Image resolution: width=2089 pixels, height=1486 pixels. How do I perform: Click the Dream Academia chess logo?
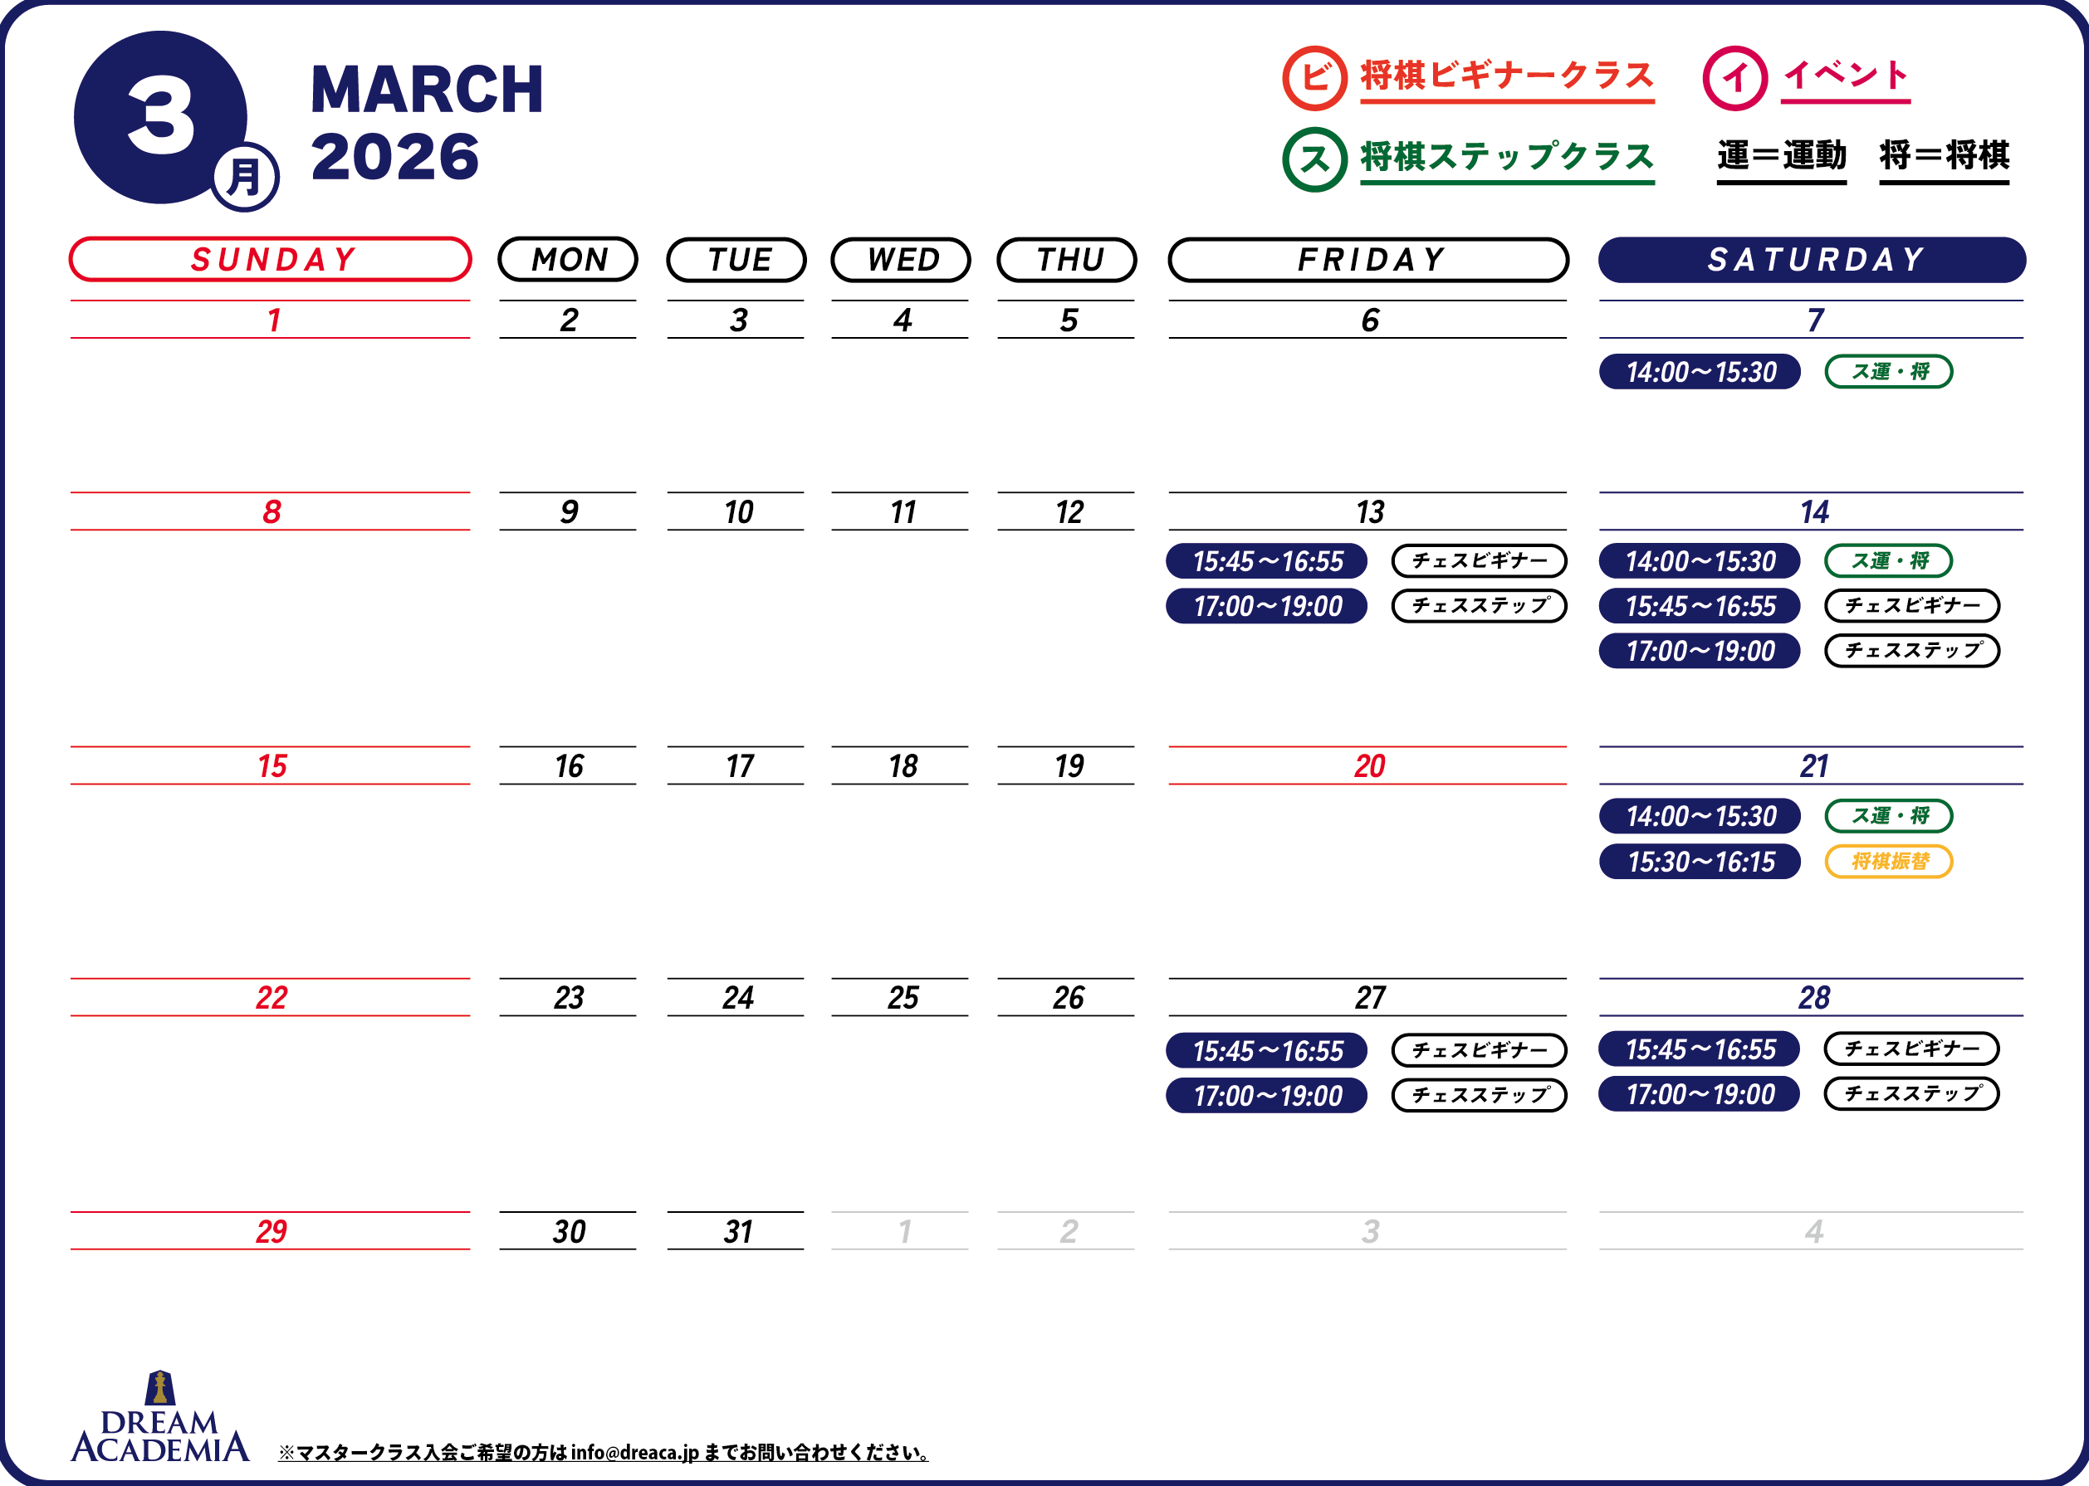(x=160, y=1416)
